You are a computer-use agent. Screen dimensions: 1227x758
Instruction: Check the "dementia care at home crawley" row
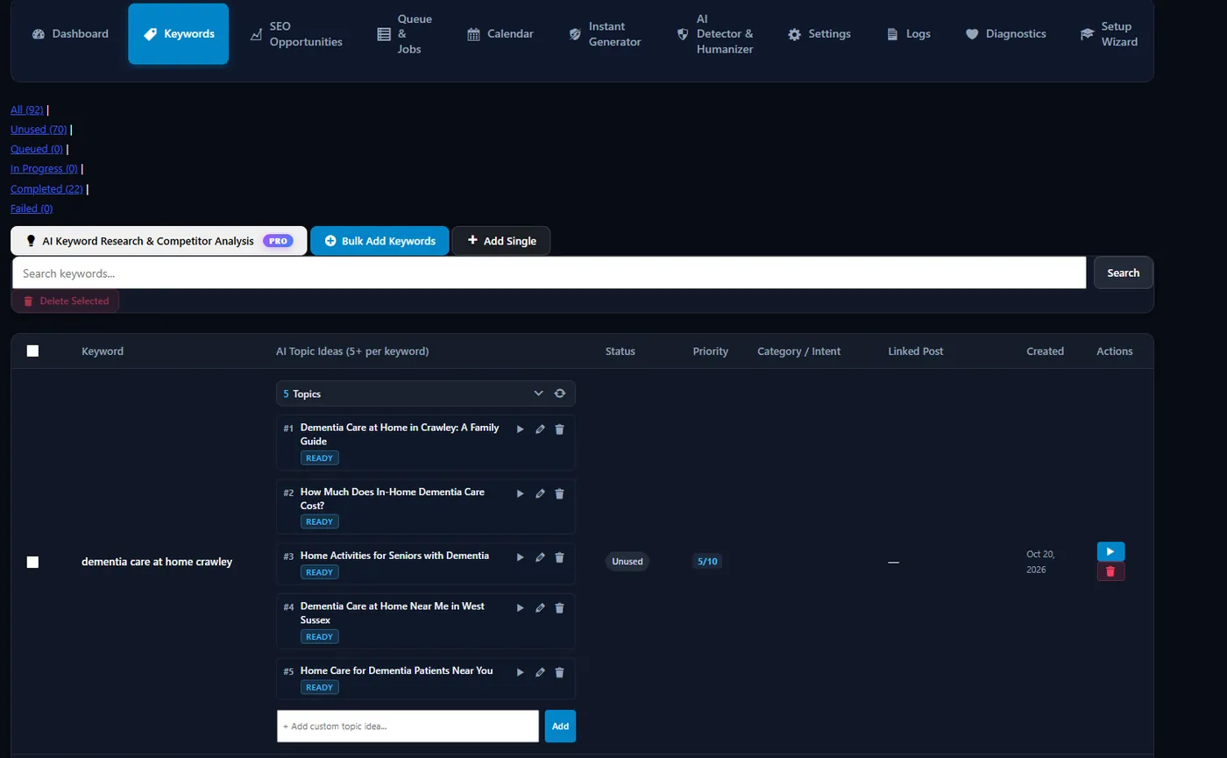click(32, 562)
